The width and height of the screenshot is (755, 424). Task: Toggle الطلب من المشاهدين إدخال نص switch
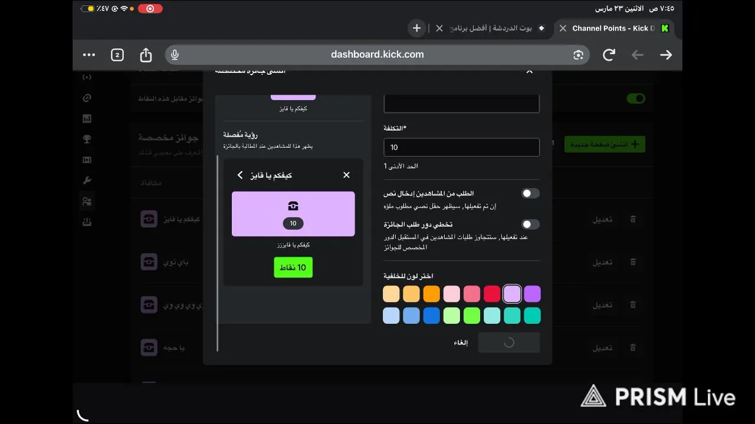click(x=530, y=193)
